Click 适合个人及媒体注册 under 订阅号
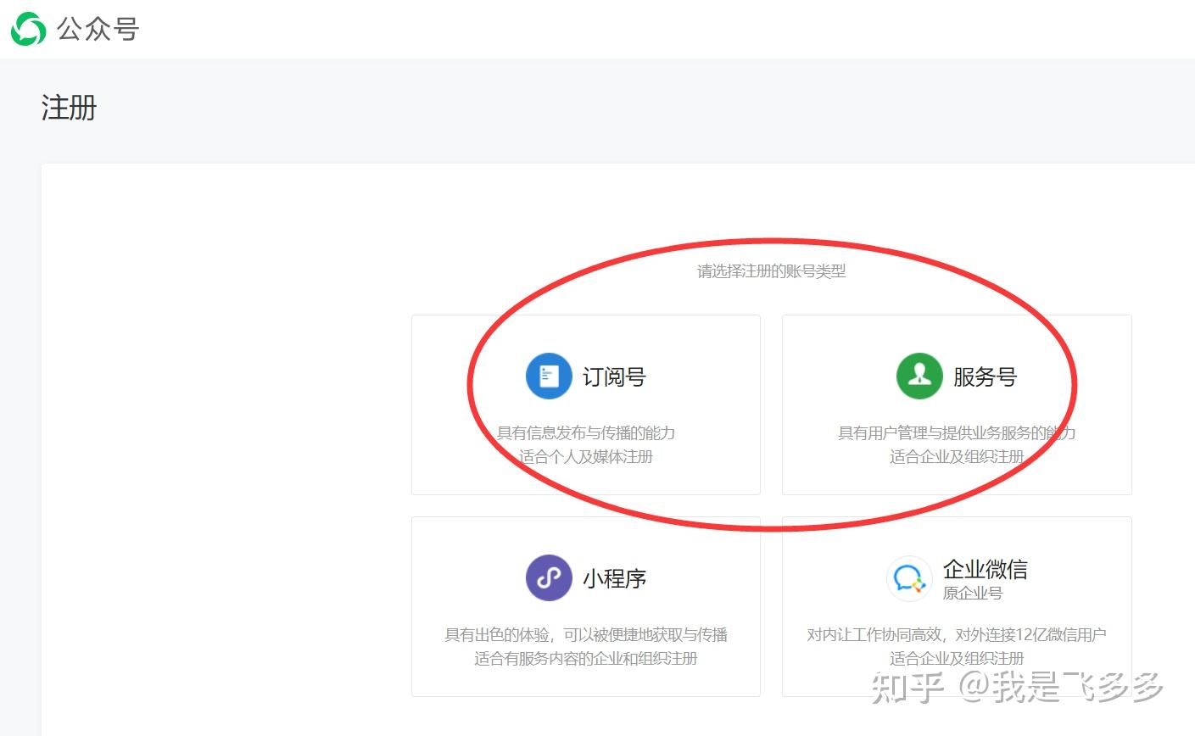1195x736 pixels. coord(586,456)
